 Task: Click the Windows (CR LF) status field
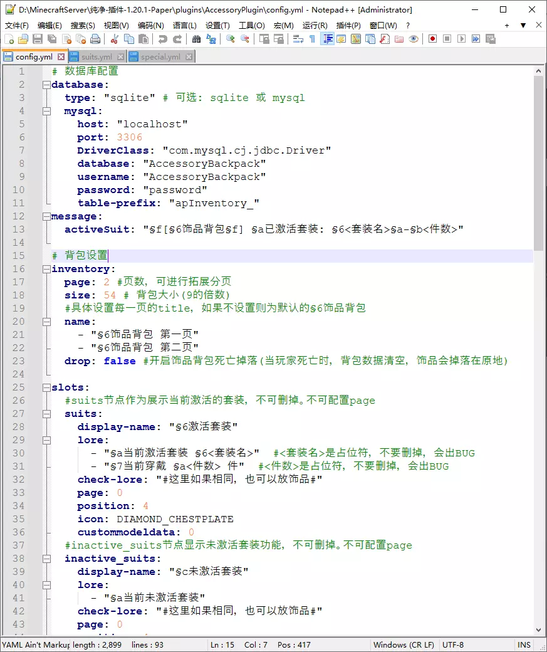(x=404, y=645)
